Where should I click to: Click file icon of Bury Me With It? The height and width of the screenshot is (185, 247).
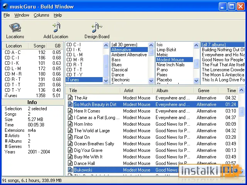pyautogui.click(x=70, y=157)
